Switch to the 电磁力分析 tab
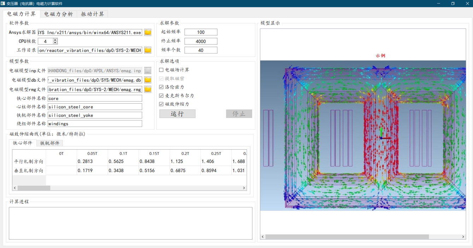 click(58, 14)
